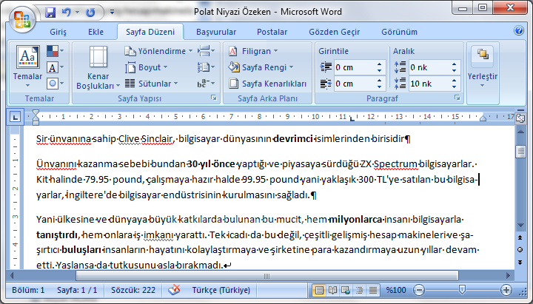Decrease right indent with down arrow
The height and width of the screenshot is (304, 533).
pos(379,87)
